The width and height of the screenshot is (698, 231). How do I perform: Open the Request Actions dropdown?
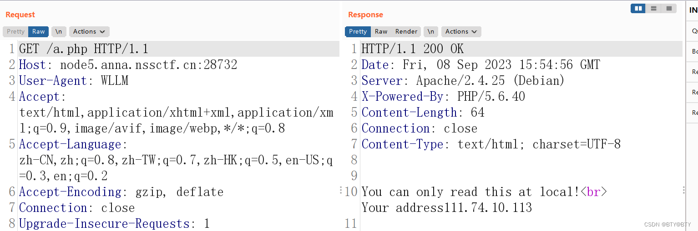pyautogui.click(x=89, y=31)
